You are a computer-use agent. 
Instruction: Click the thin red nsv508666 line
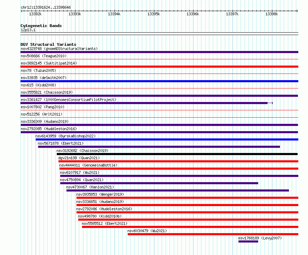click(159, 59)
